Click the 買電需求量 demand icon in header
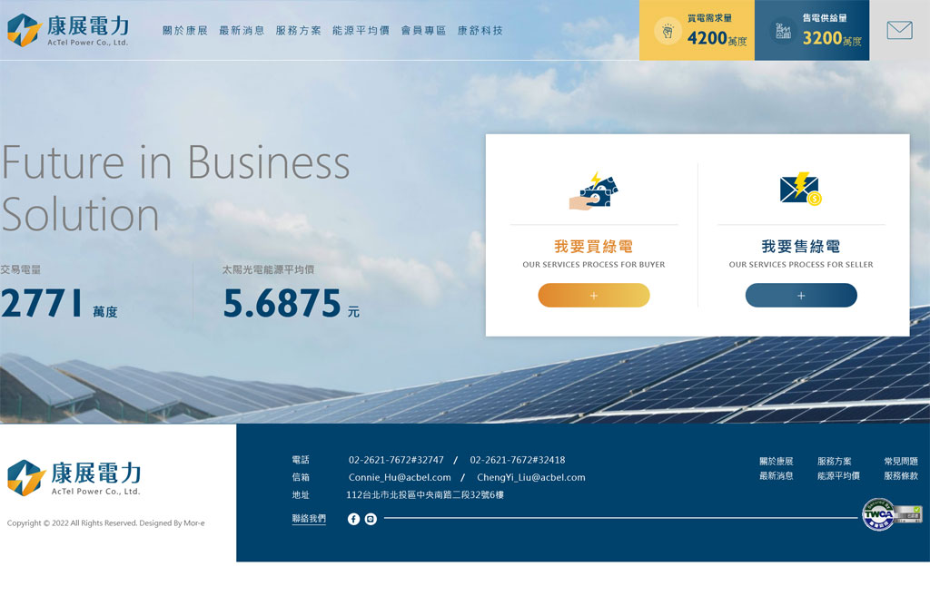Screen dimensions: 930x605 point(668,32)
